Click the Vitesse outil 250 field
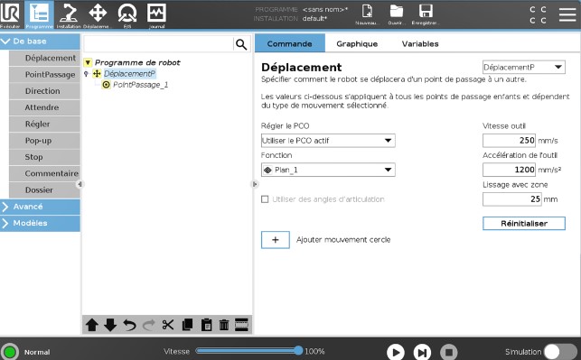Screen dimensions: 581x360 click(x=509, y=141)
